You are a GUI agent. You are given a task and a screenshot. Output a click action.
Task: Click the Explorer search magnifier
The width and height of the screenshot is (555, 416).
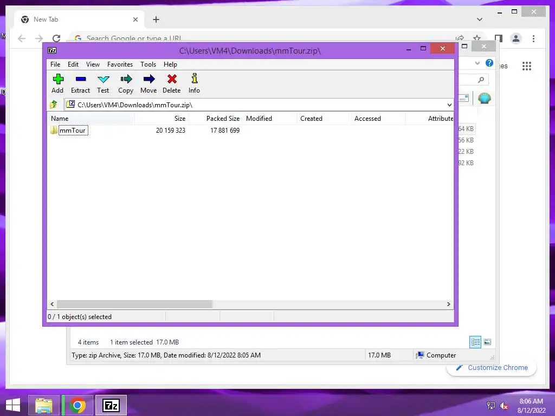(x=481, y=80)
